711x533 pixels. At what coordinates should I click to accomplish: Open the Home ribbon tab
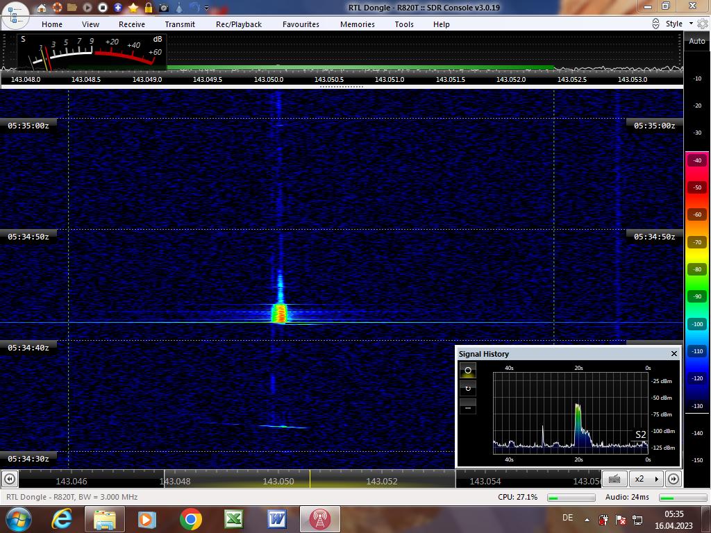coord(51,24)
